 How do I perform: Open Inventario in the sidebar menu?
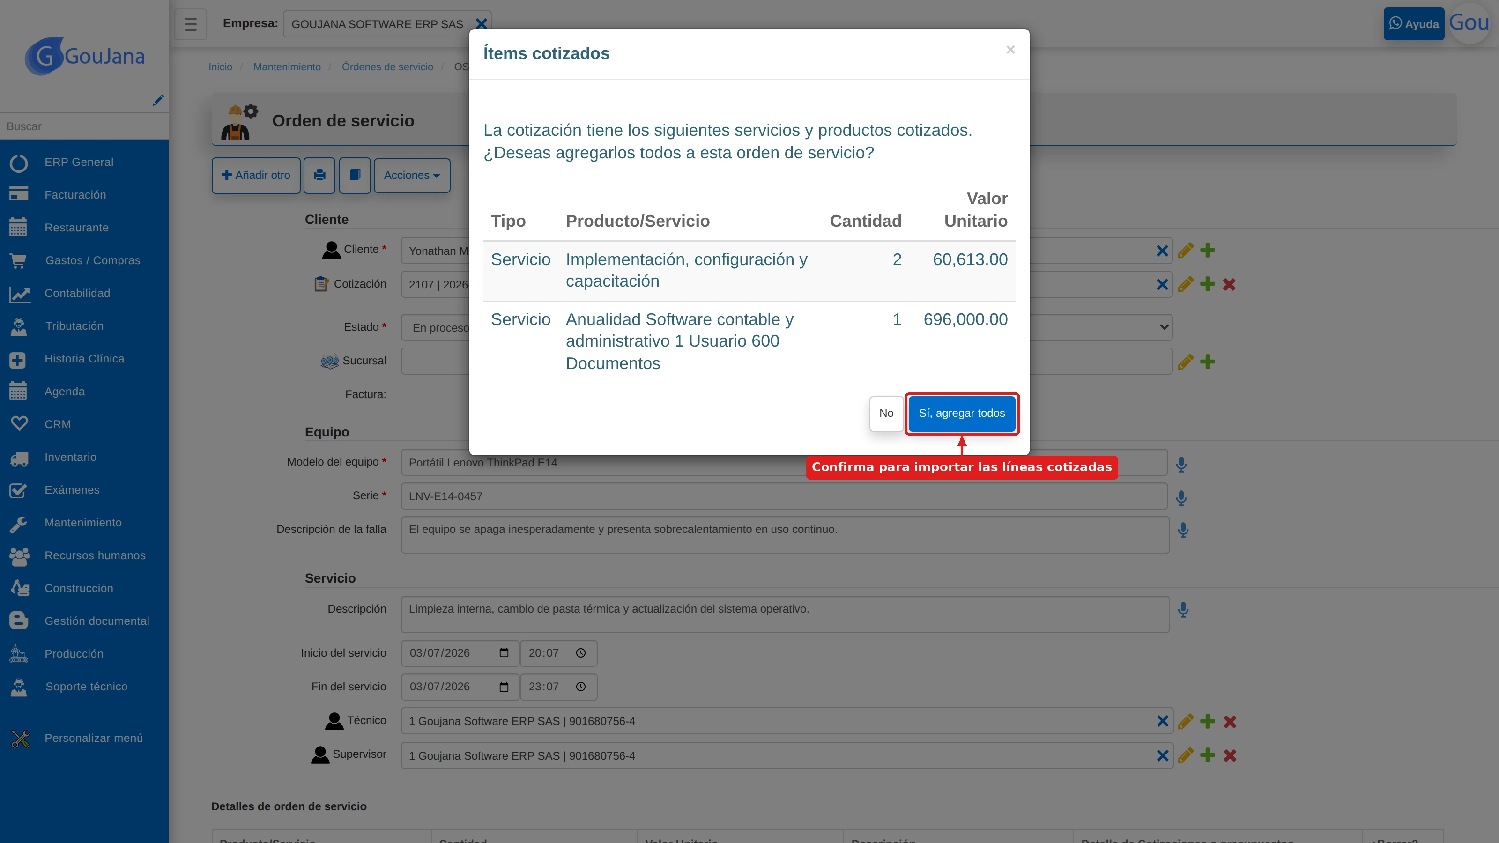point(70,457)
